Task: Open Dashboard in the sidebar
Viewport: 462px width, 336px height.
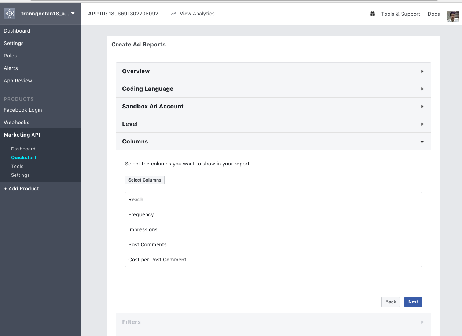Action: point(17,31)
